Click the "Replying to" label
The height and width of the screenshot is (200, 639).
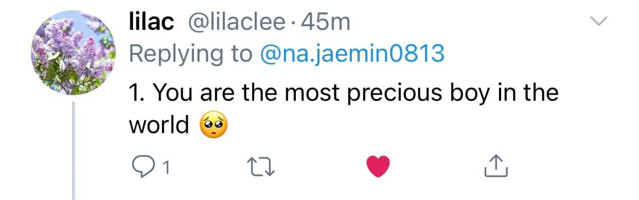pos(190,54)
